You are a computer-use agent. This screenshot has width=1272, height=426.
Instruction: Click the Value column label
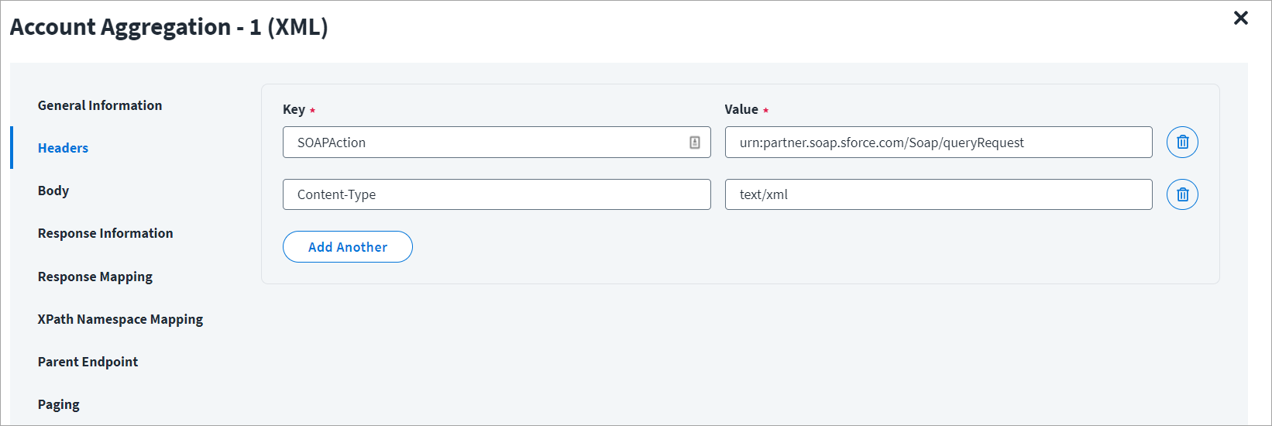tap(741, 109)
